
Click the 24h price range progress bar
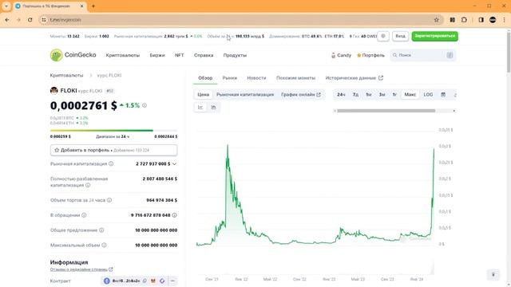(x=113, y=131)
